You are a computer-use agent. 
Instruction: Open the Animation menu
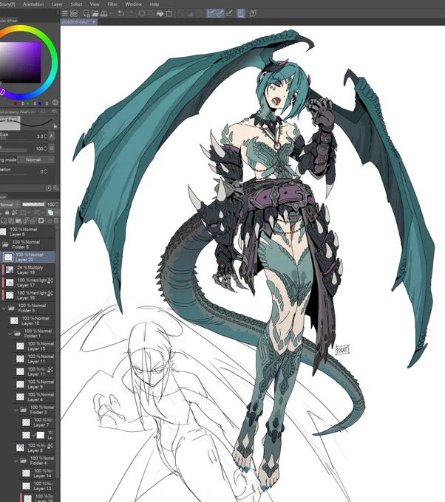33,4
